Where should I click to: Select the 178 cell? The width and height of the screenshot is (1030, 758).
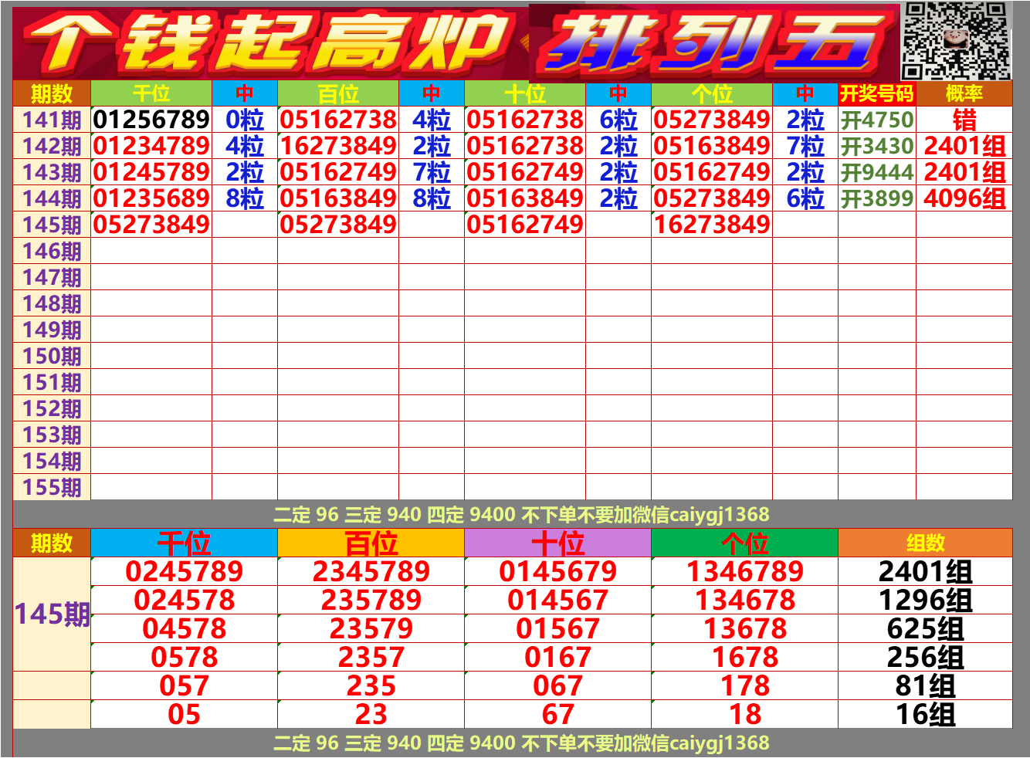pyautogui.click(x=745, y=685)
